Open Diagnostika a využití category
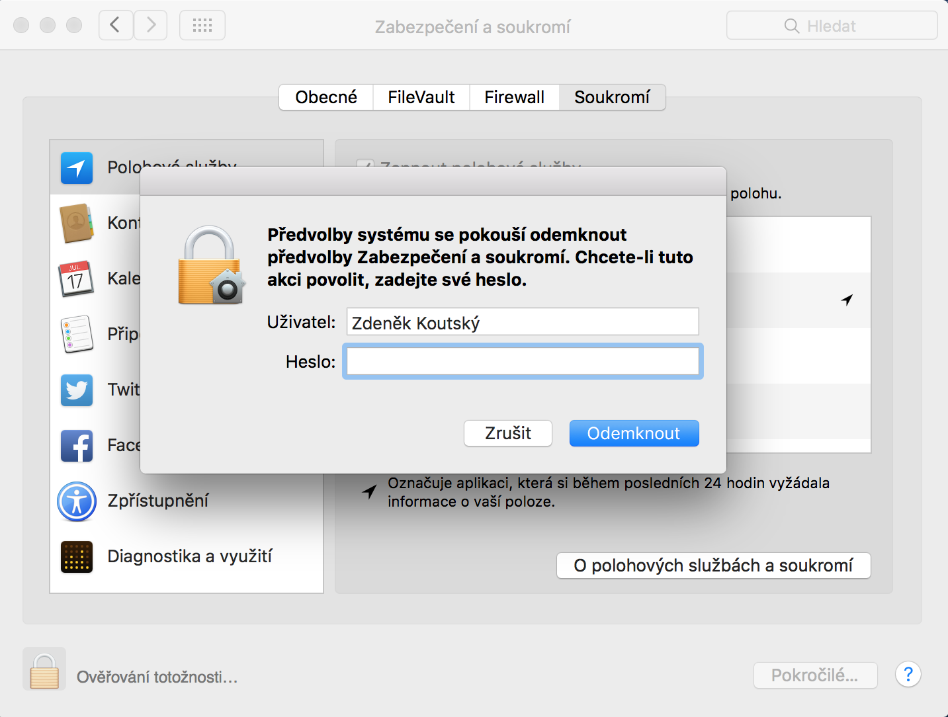Image resolution: width=948 pixels, height=717 pixels. (189, 556)
